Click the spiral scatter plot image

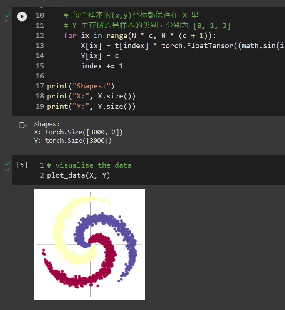click(89, 245)
